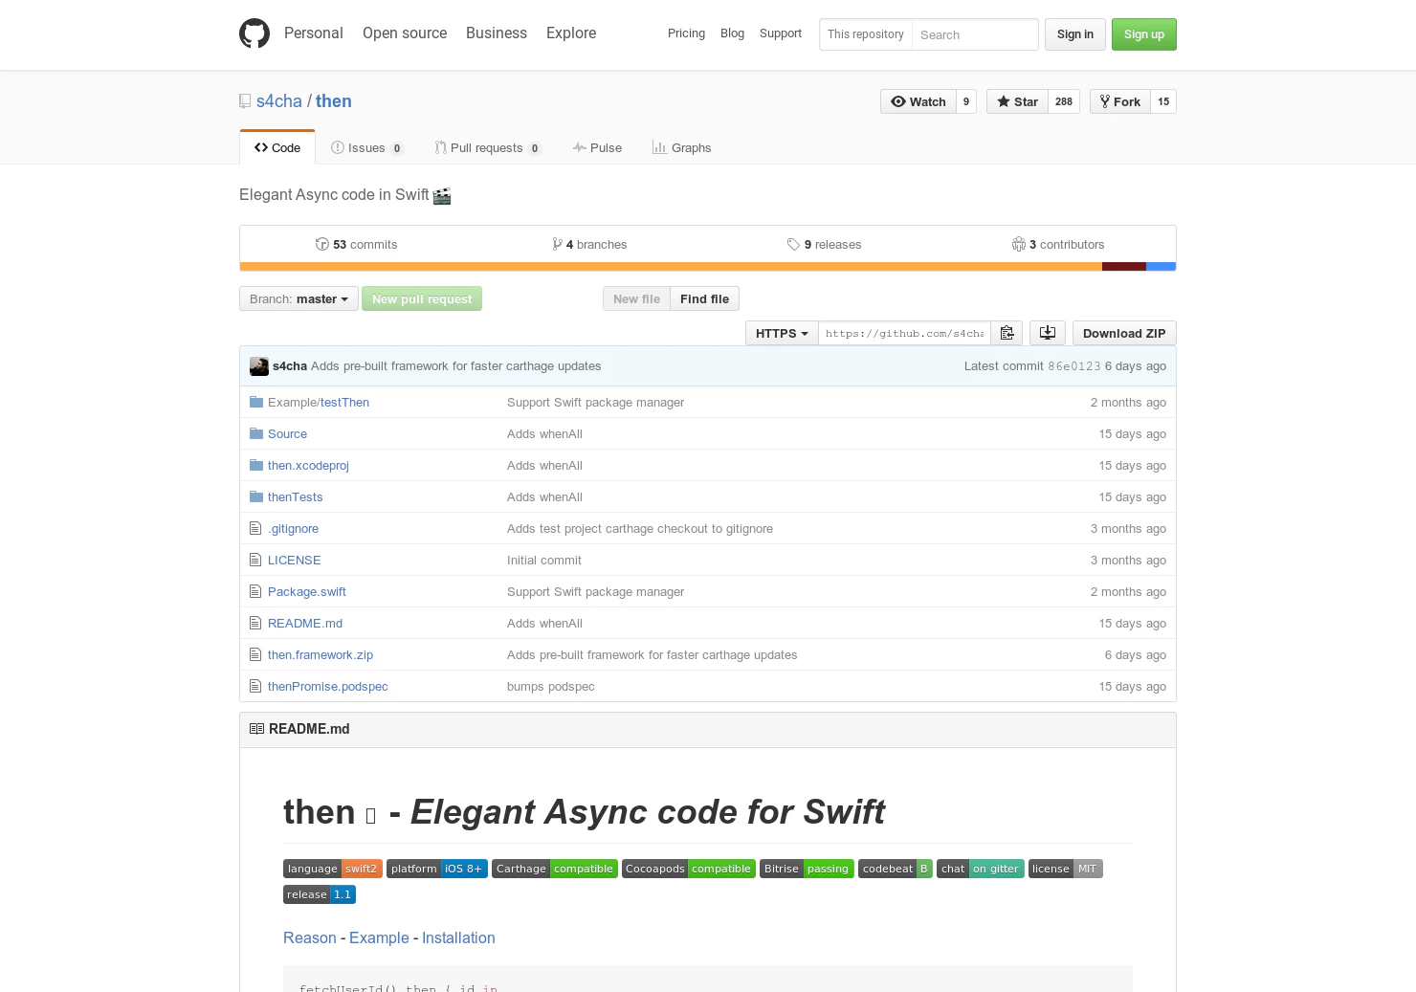Click the release 1.1 badge
Viewport: 1416px width, 992px height.
(x=320, y=894)
